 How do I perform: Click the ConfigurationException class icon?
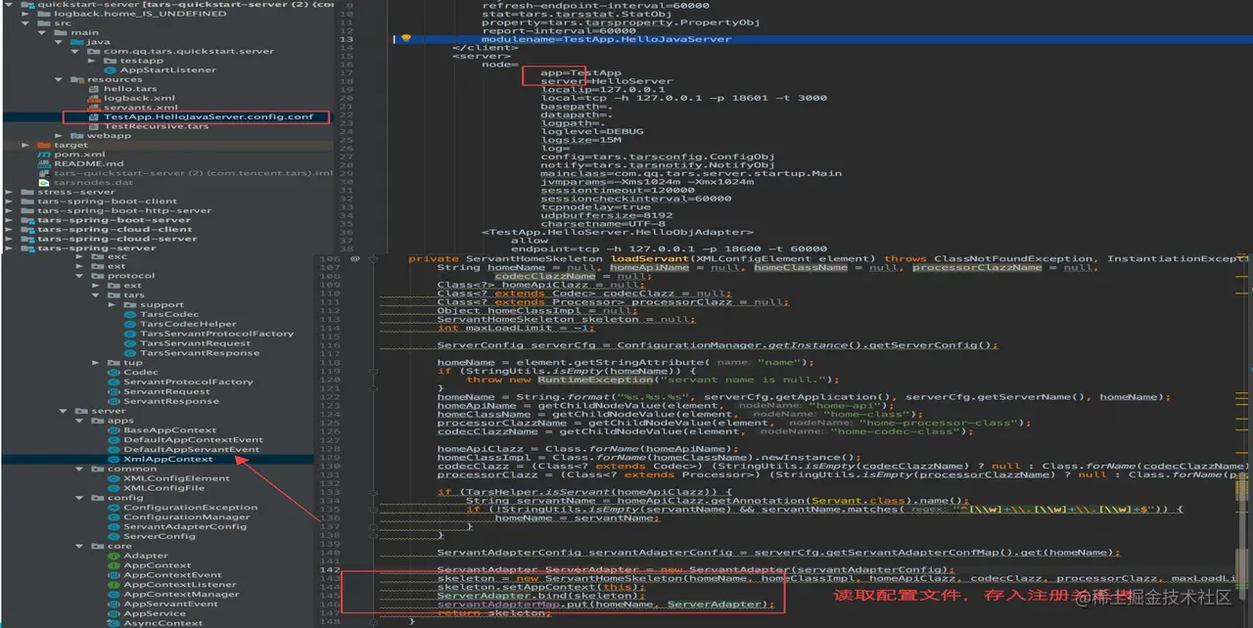click(115, 508)
